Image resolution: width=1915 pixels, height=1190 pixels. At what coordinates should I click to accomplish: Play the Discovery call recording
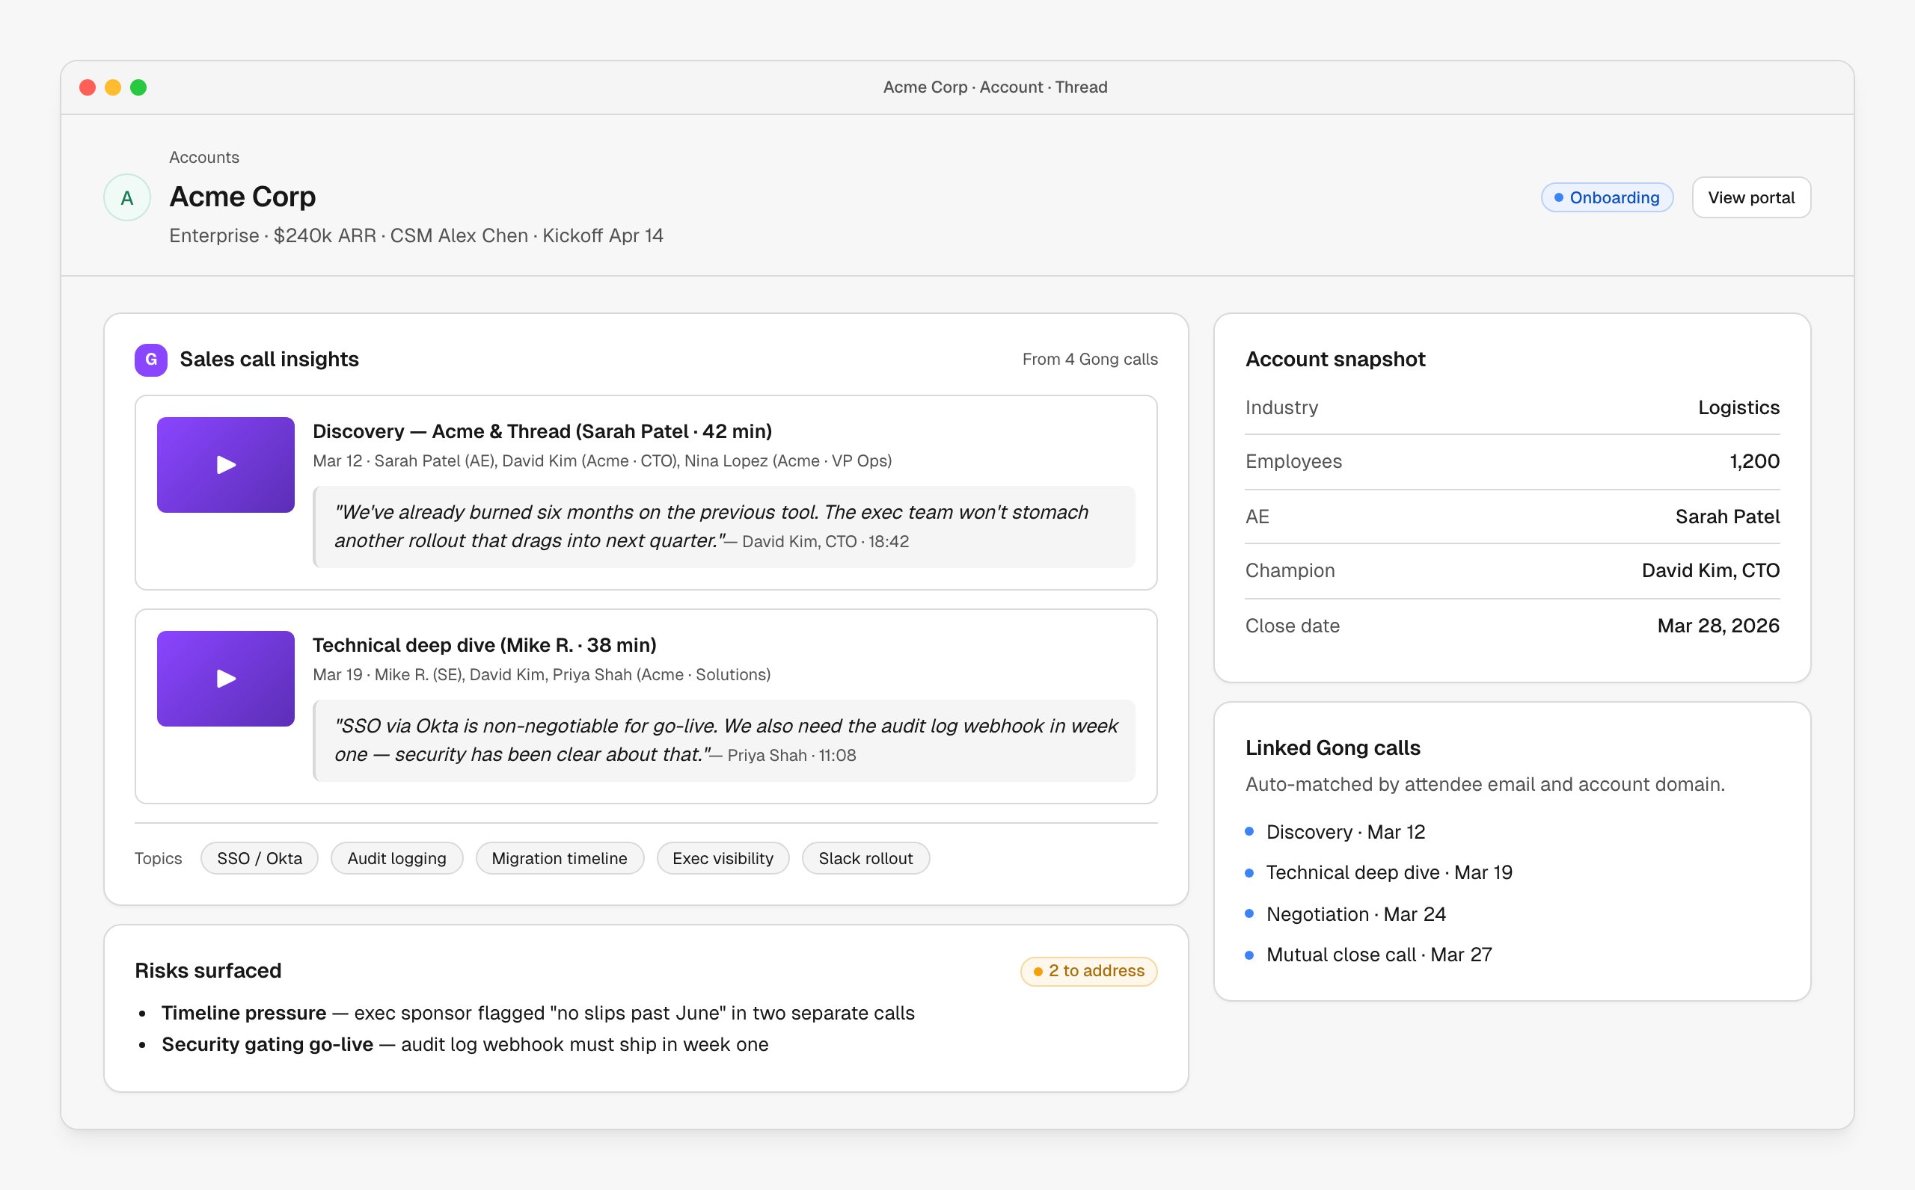pos(225,464)
